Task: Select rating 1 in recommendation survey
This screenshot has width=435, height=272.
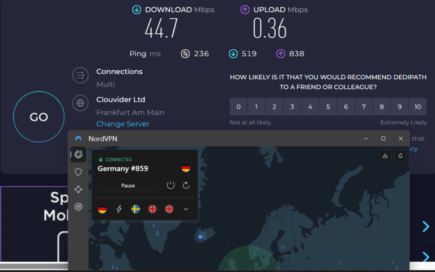Action: (x=257, y=107)
